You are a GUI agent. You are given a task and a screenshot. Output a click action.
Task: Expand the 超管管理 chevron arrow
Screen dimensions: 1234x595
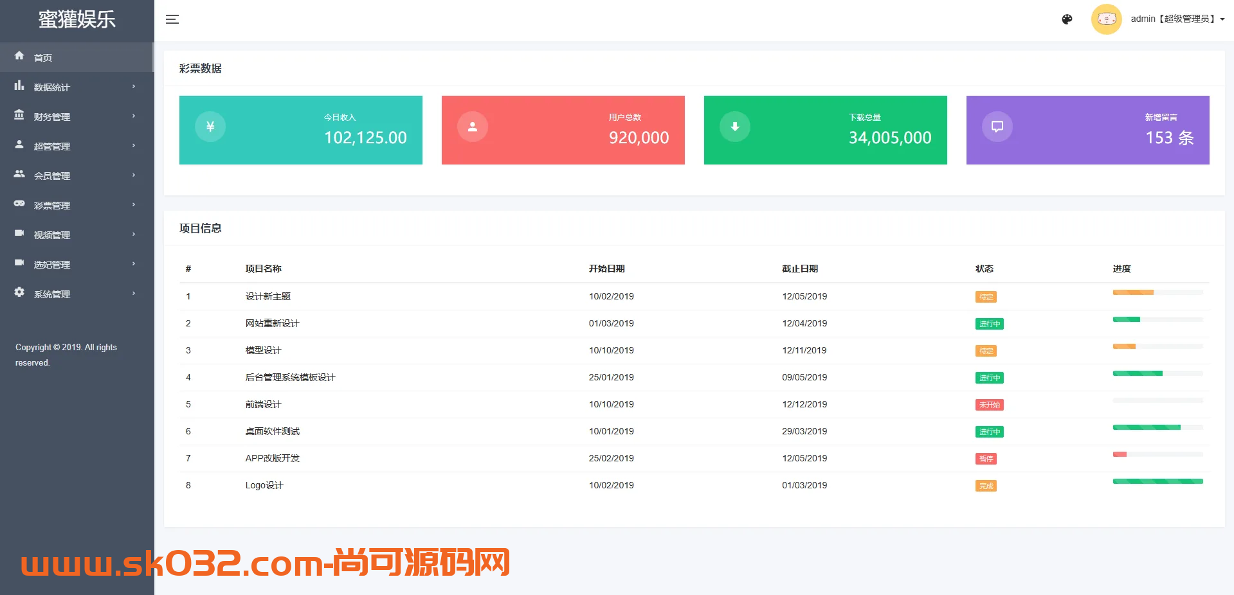(x=134, y=146)
